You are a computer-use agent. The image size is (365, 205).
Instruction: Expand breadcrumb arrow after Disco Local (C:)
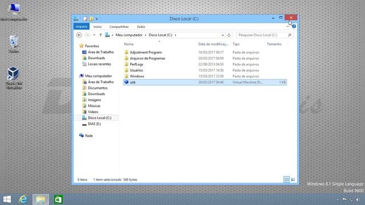176,35
